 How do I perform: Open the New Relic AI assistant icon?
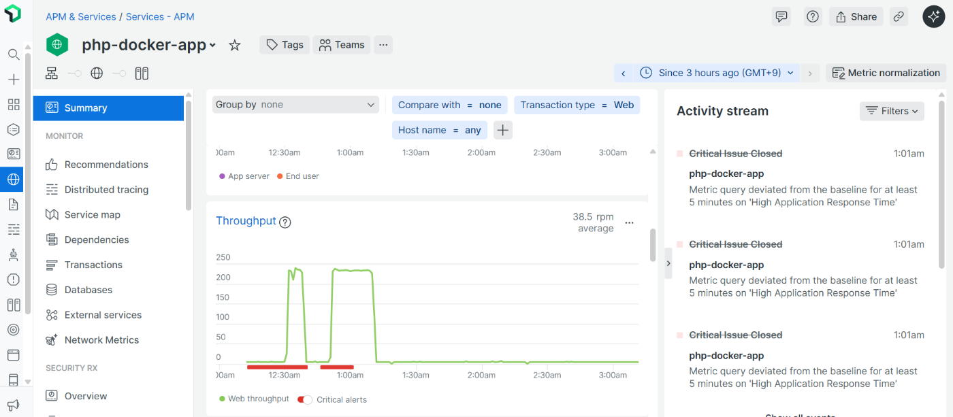coord(933,16)
